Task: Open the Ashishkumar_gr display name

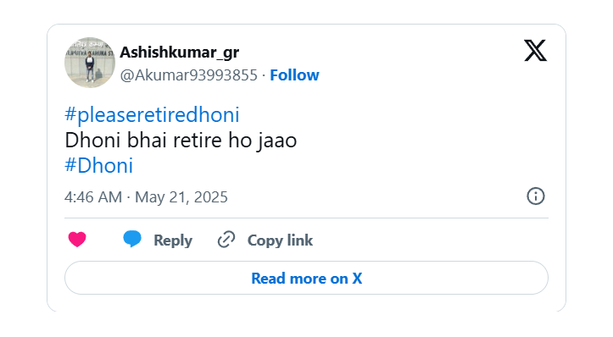Action: click(x=180, y=52)
